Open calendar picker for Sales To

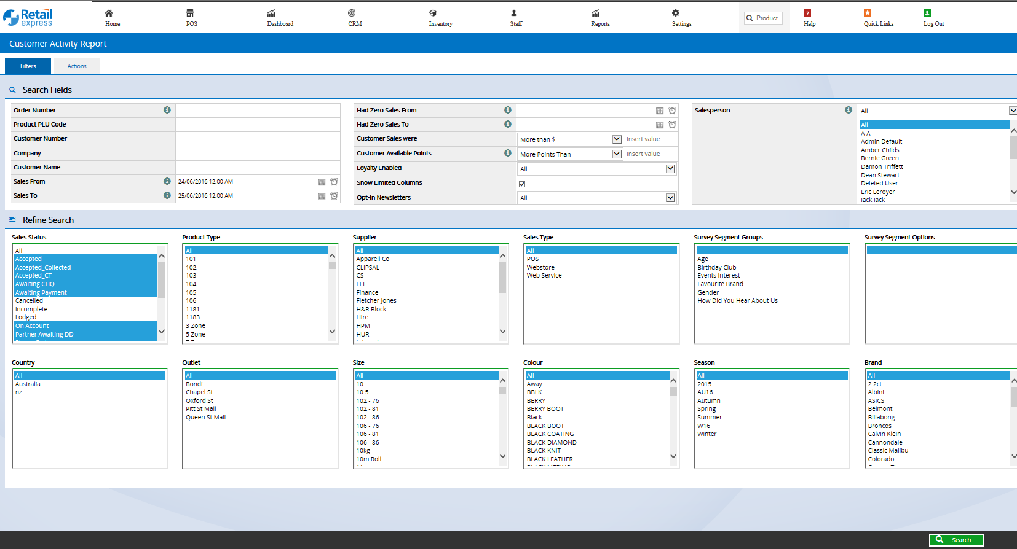pyautogui.click(x=322, y=196)
